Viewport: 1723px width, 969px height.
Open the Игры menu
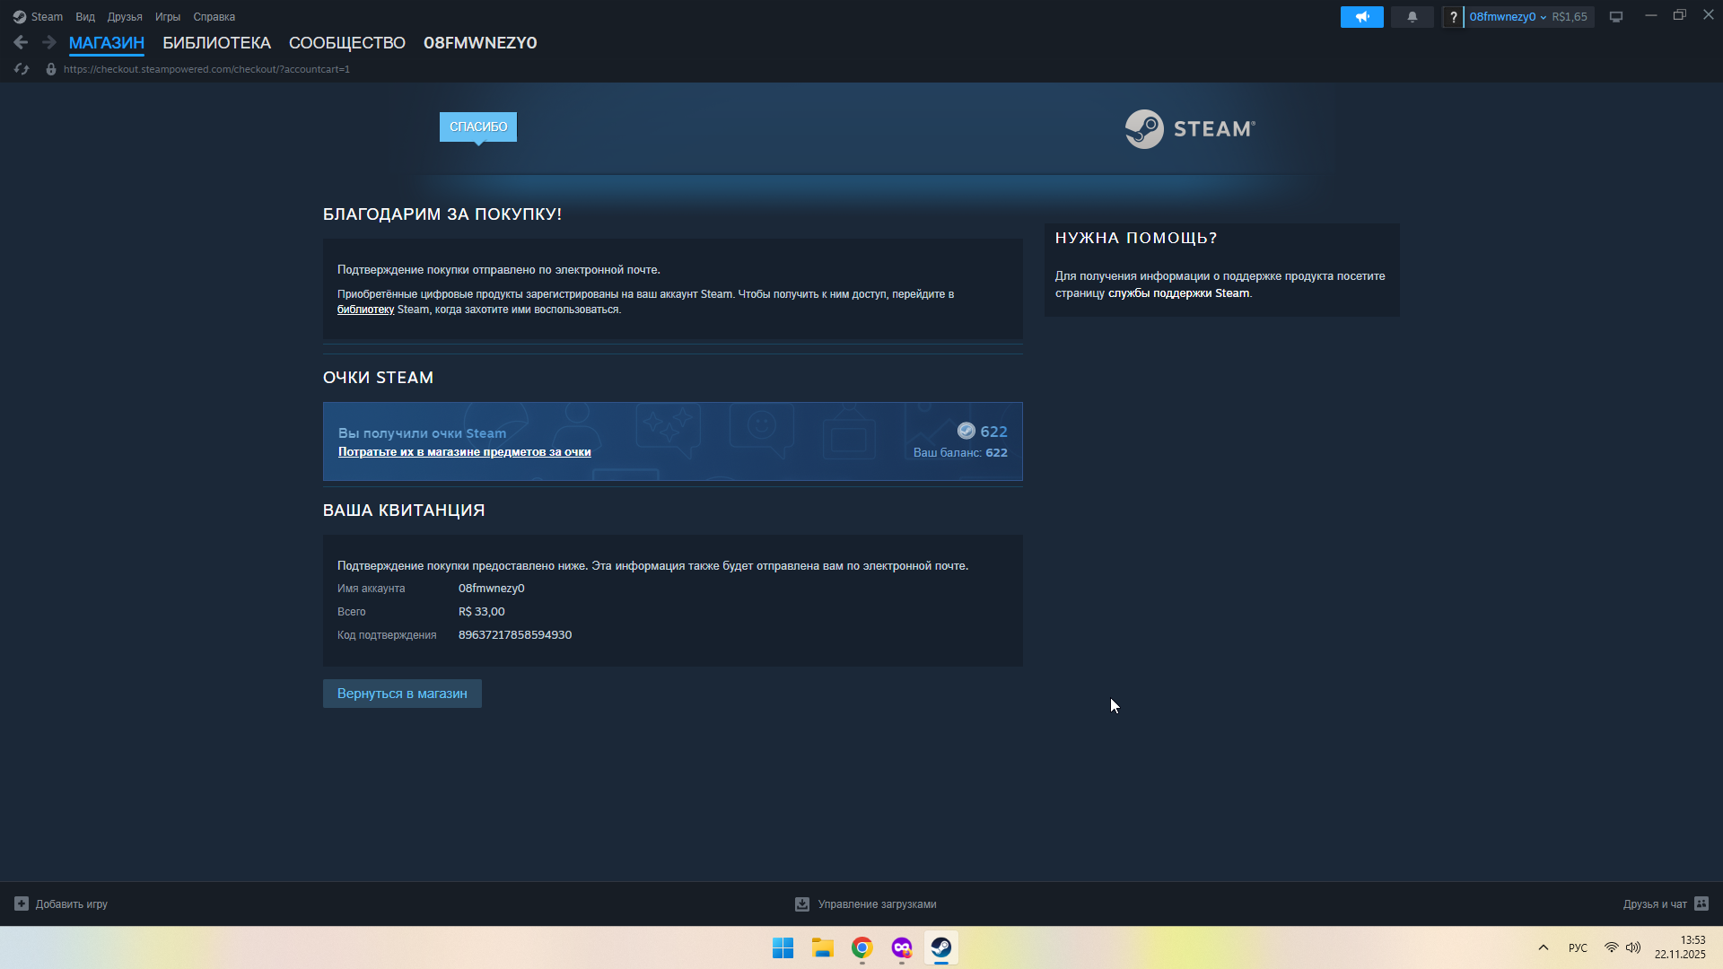click(167, 17)
